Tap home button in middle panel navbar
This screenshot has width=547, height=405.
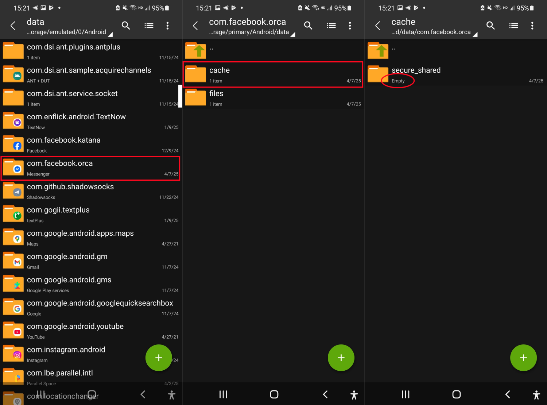[274, 394]
